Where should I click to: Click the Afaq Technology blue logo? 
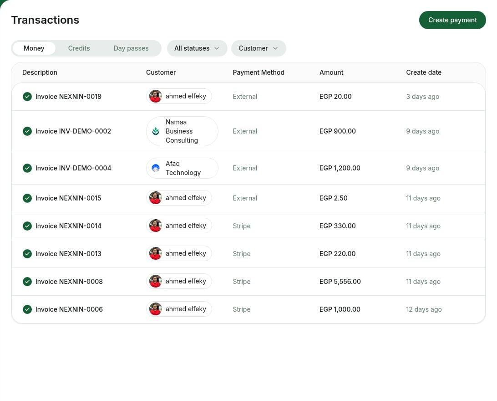point(156,168)
